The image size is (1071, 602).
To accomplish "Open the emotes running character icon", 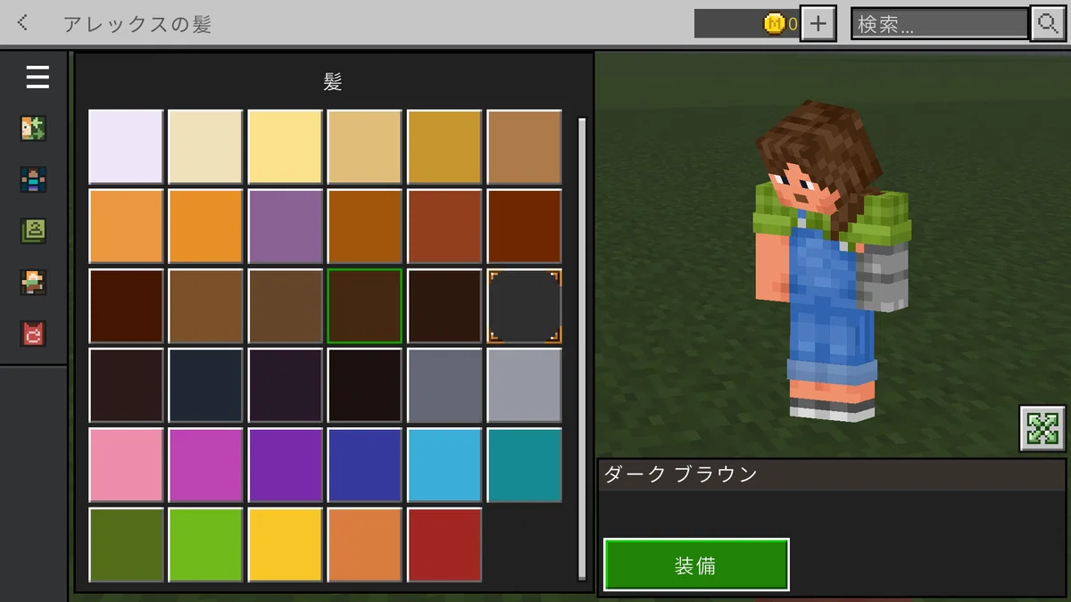I will (34, 283).
